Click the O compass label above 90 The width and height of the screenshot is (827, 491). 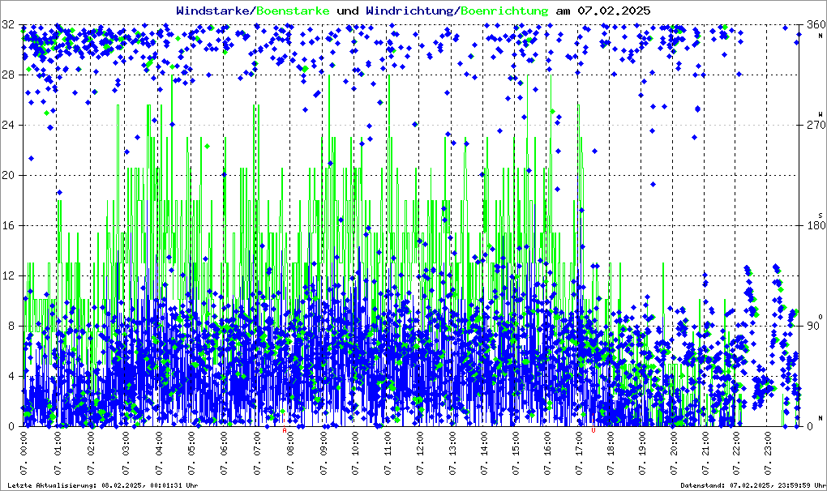(821, 316)
